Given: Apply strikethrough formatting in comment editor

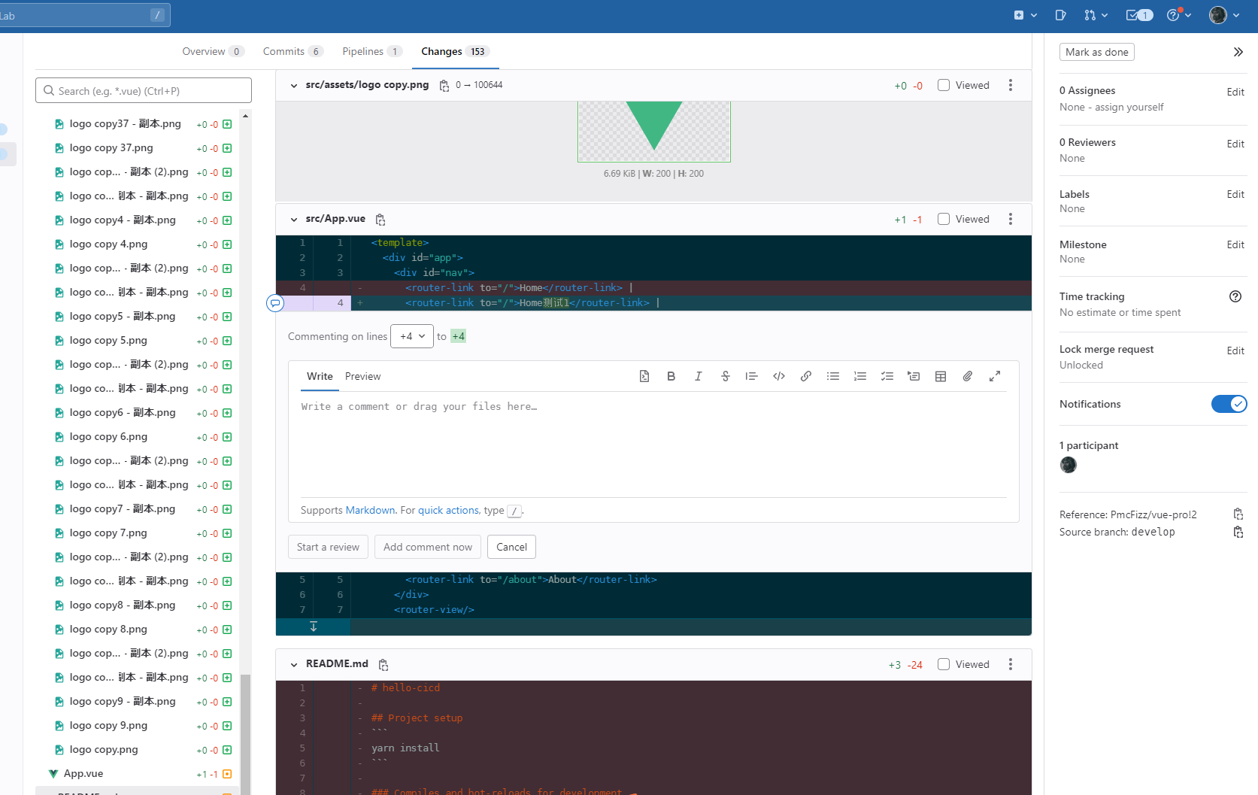Looking at the screenshot, I should (x=726, y=376).
